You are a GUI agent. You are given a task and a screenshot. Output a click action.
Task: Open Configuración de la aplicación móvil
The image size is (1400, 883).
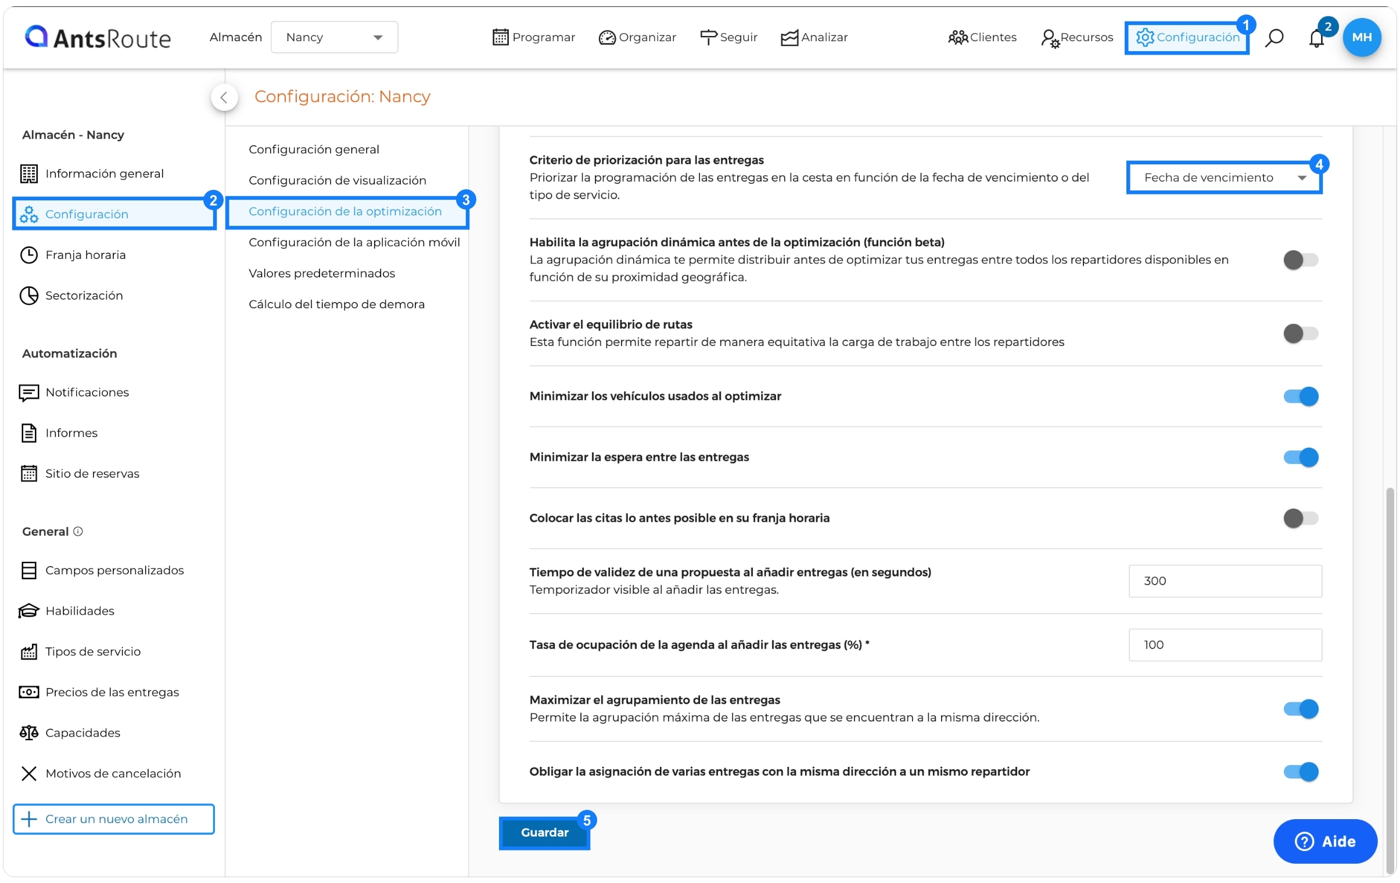[x=354, y=242]
